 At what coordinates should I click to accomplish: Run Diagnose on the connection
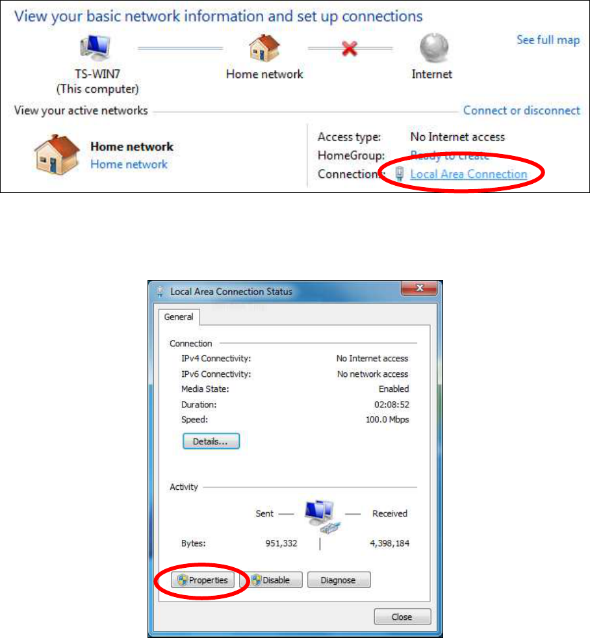(339, 580)
